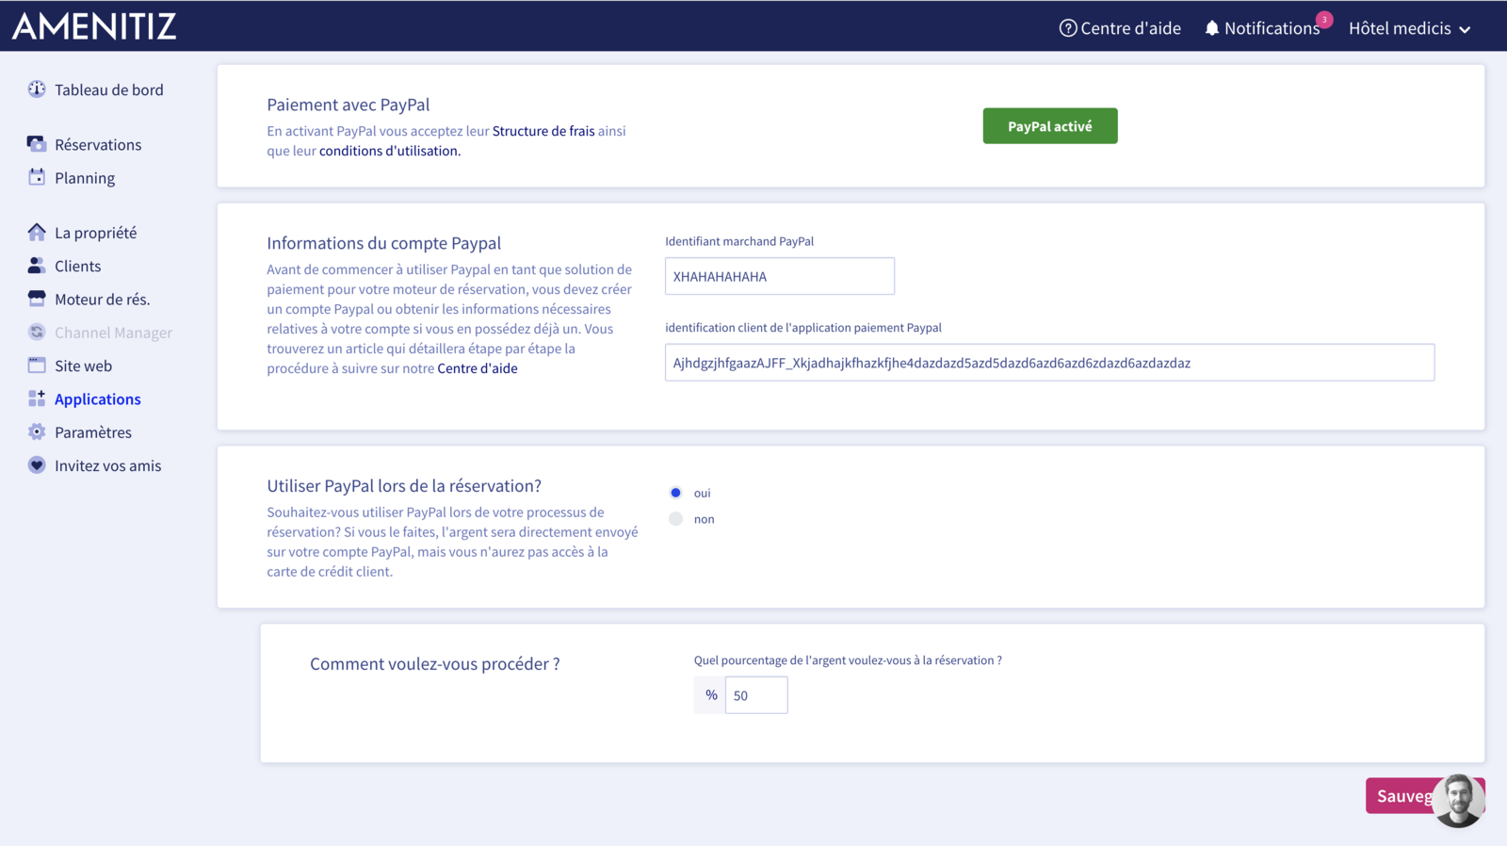Open the Planning page
Image resolution: width=1507 pixels, height=846 pixels.
(x=85, y=178)
